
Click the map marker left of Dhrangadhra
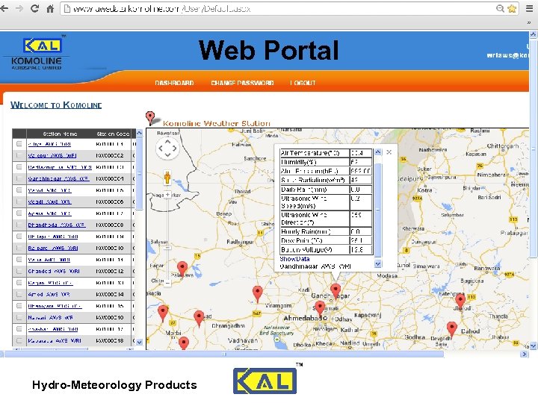(199, 319)
